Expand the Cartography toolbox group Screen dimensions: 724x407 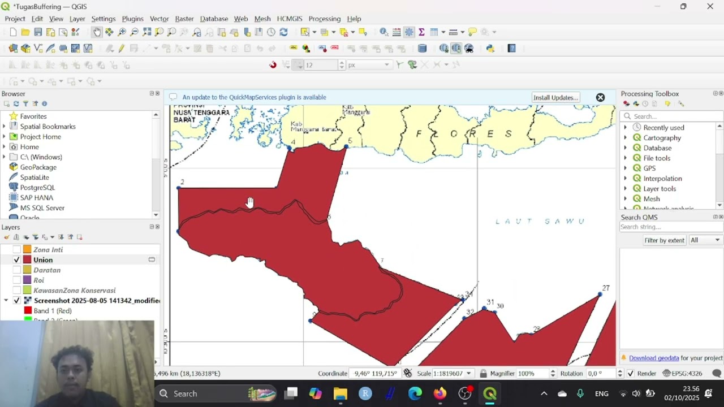point(625,137)
